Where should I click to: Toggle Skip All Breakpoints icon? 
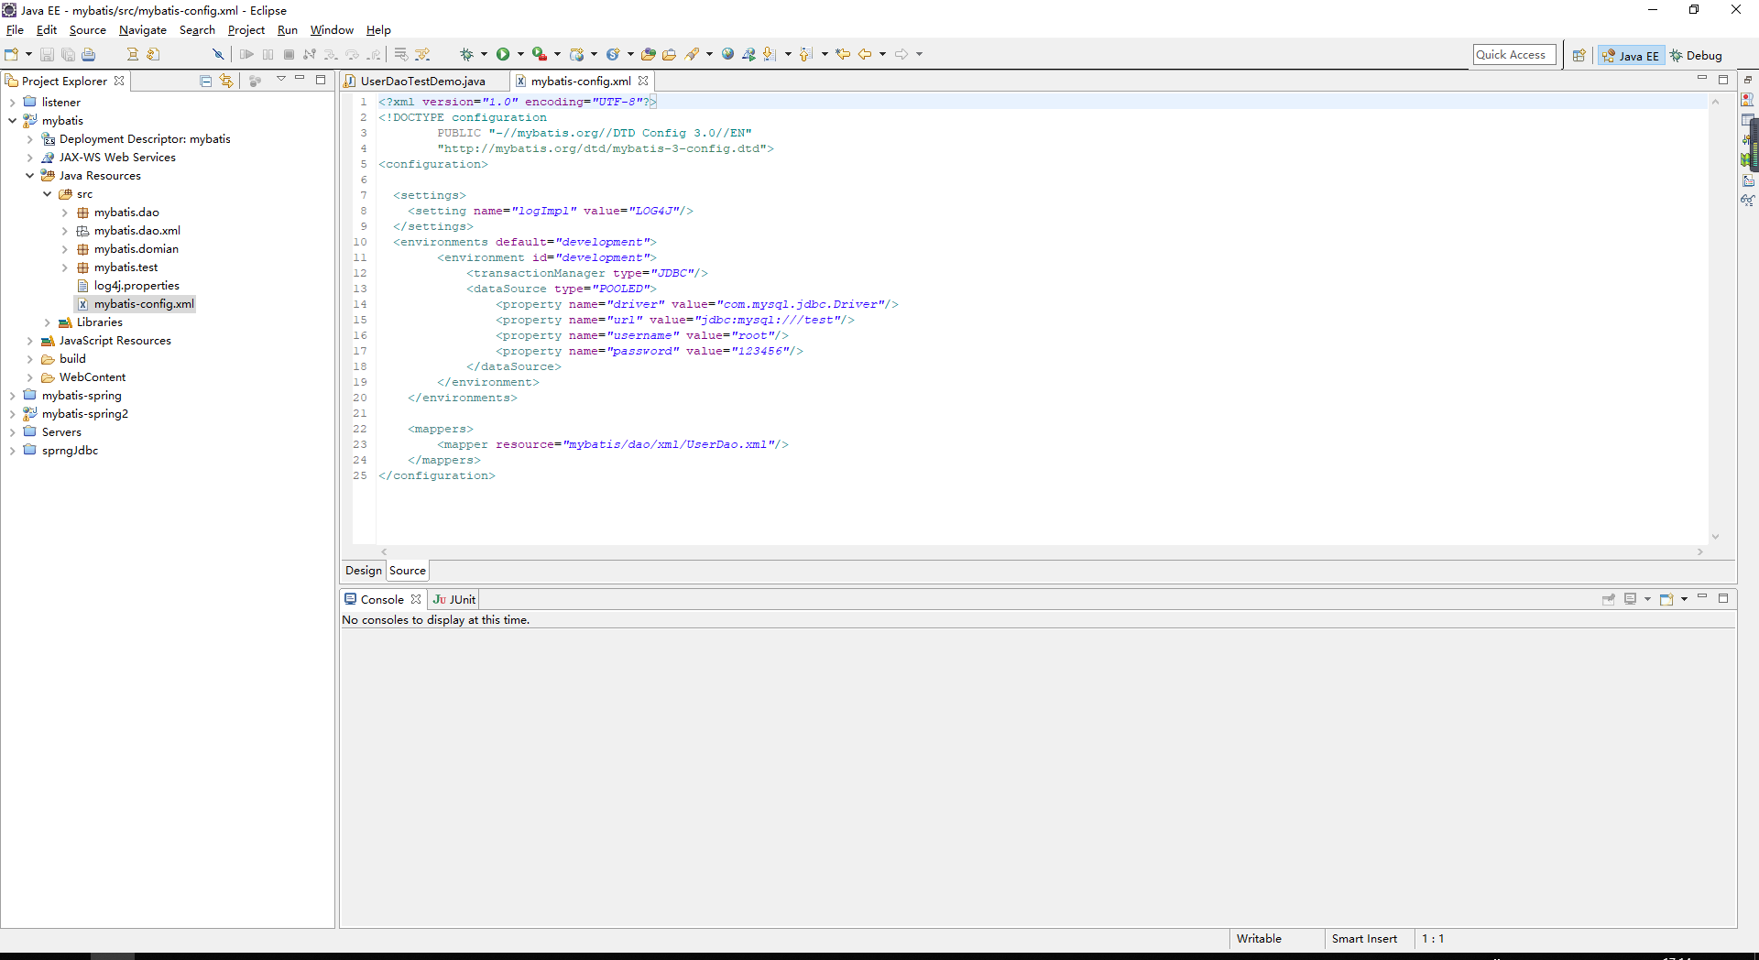click(218, 54)
